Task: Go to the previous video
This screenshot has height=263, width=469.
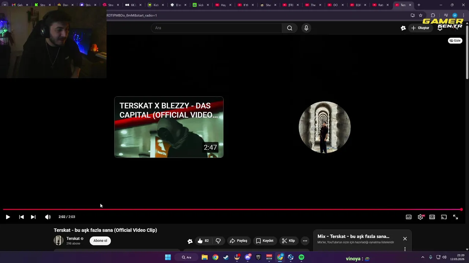Action: coord(21,217)
